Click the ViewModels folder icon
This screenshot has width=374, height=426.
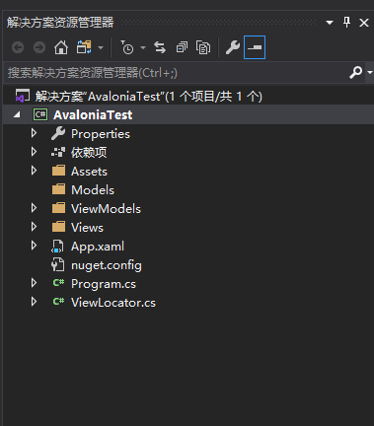click(x=58, y=208)
